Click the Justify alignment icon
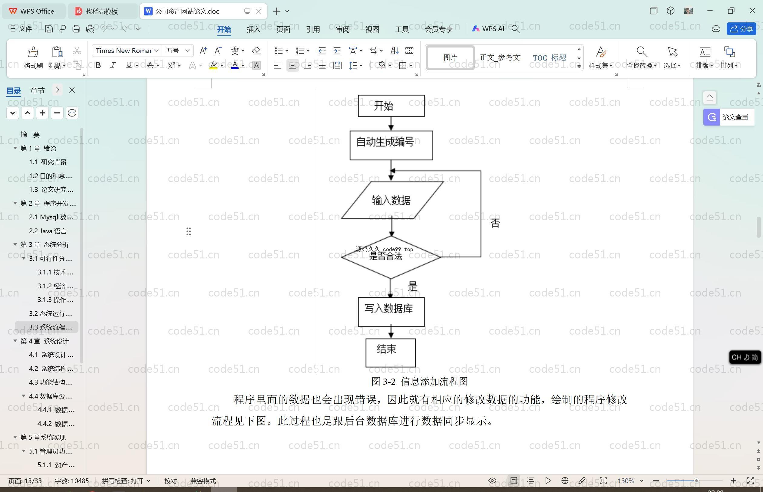 click(322, 65)
